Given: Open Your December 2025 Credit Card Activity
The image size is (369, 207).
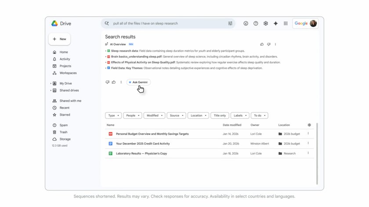Looking at the screenshot, I should [x=143, y=144].
